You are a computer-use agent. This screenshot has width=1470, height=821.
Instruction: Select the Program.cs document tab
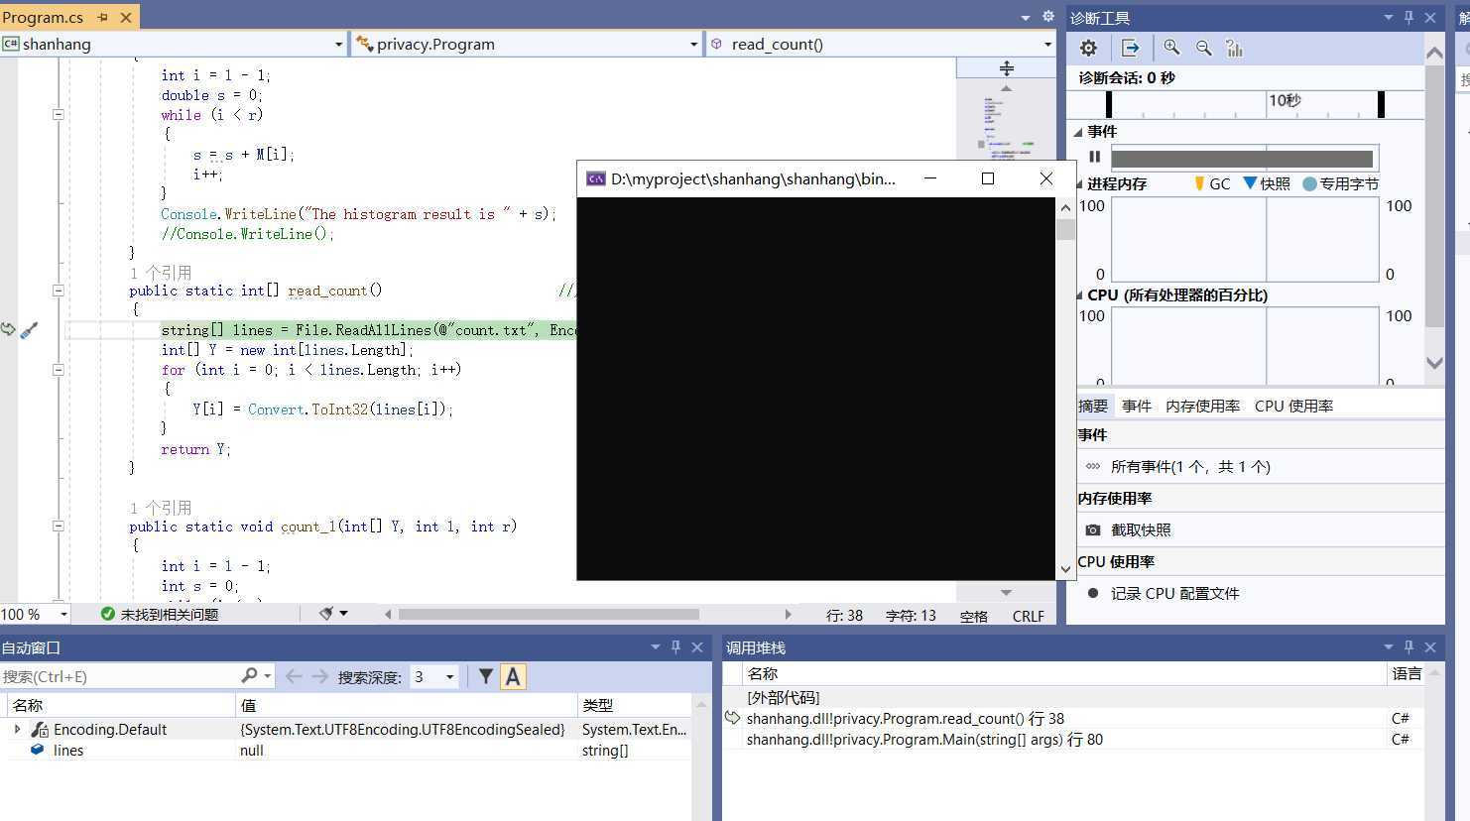[x=43, y=17]
